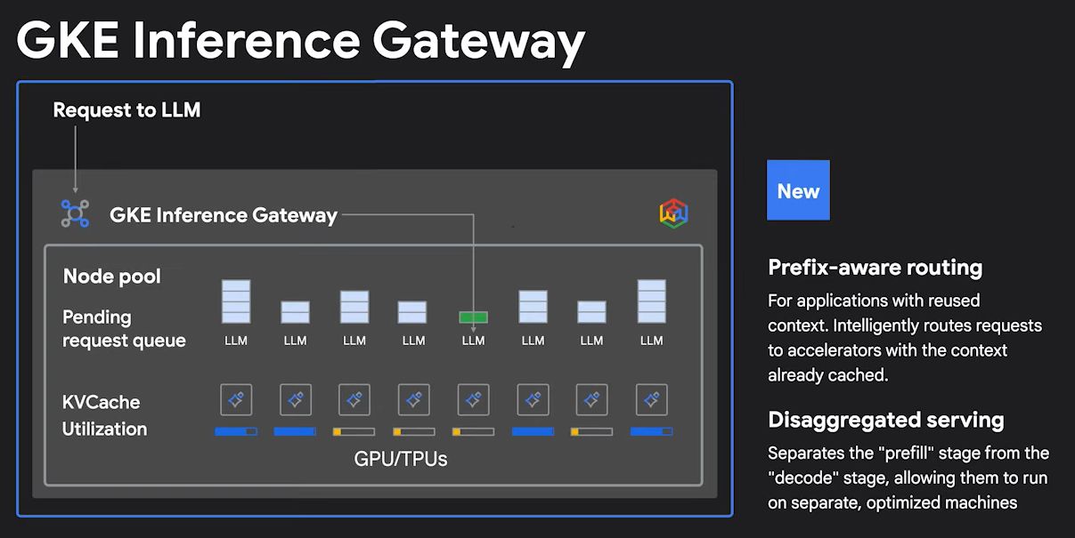Click the third LLM queue stack from left

(354, 307)
